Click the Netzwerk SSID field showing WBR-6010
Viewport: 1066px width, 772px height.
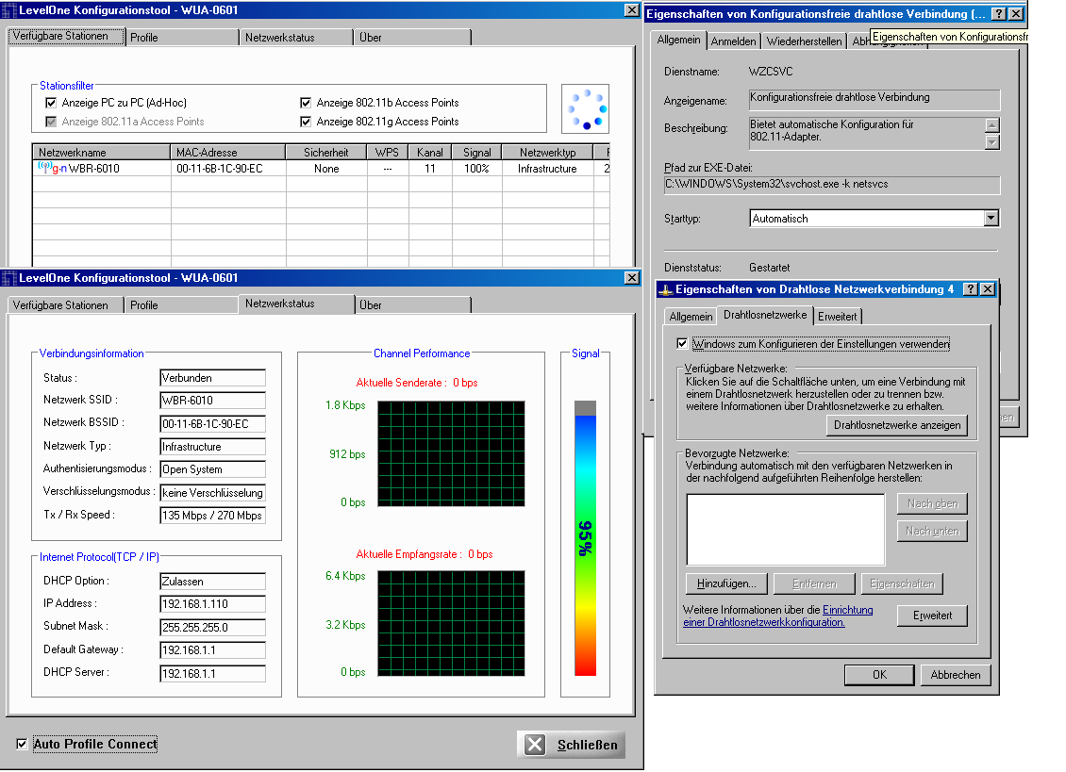coord(213,401)
